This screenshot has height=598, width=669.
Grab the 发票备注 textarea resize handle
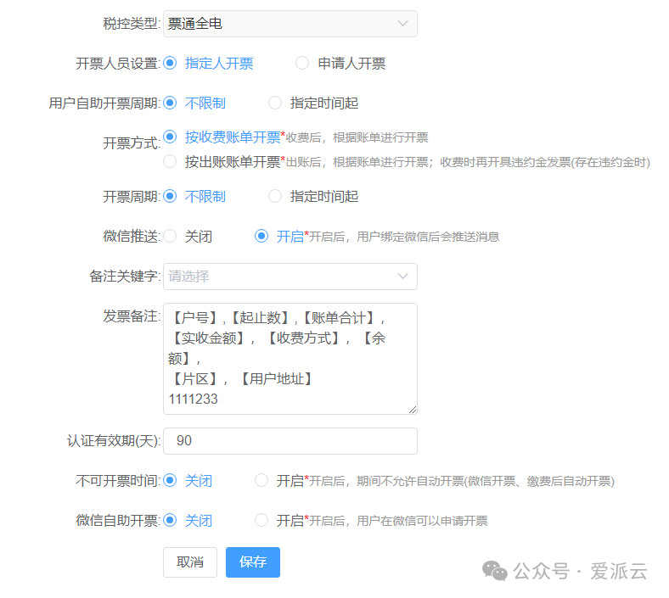(412, 410)
